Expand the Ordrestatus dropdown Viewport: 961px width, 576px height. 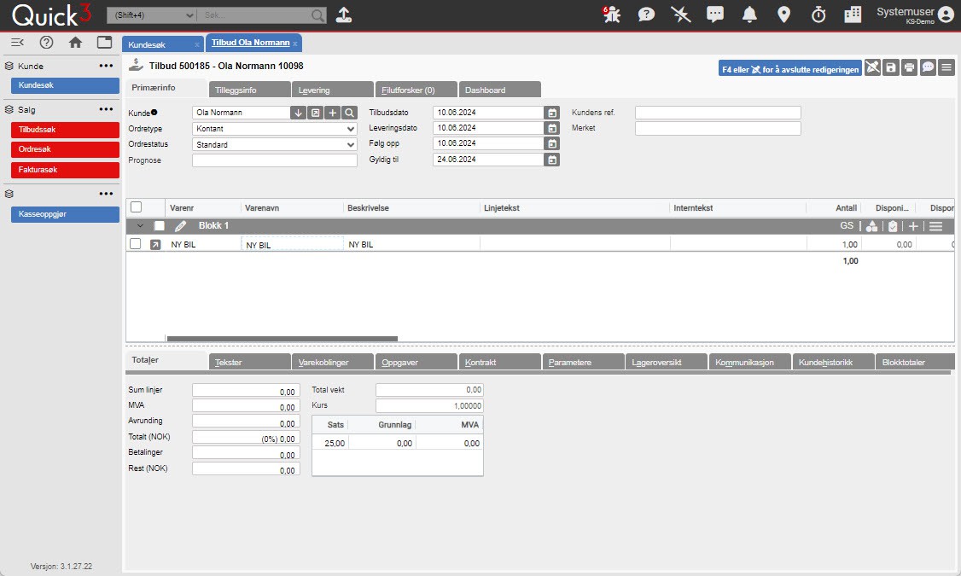[274, 144]
